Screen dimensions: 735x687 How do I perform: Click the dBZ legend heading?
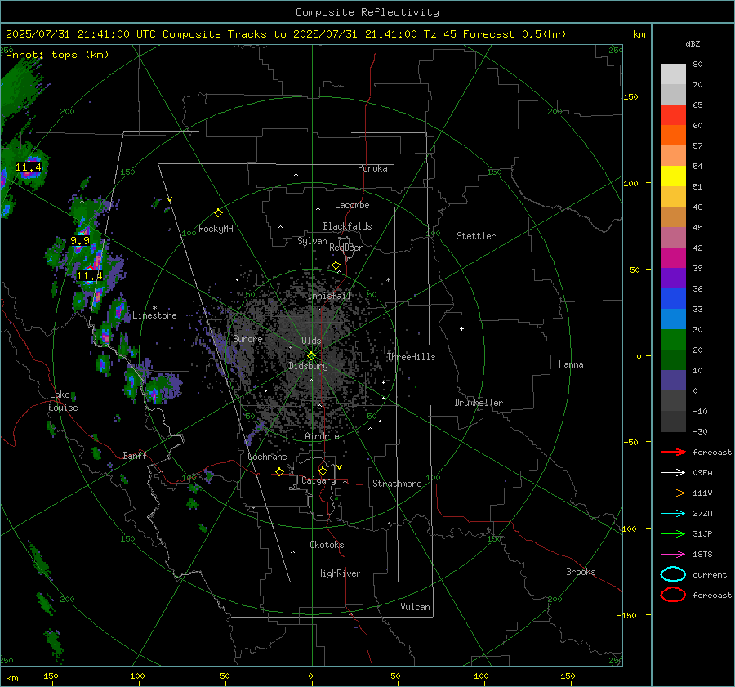click(693, 43)
